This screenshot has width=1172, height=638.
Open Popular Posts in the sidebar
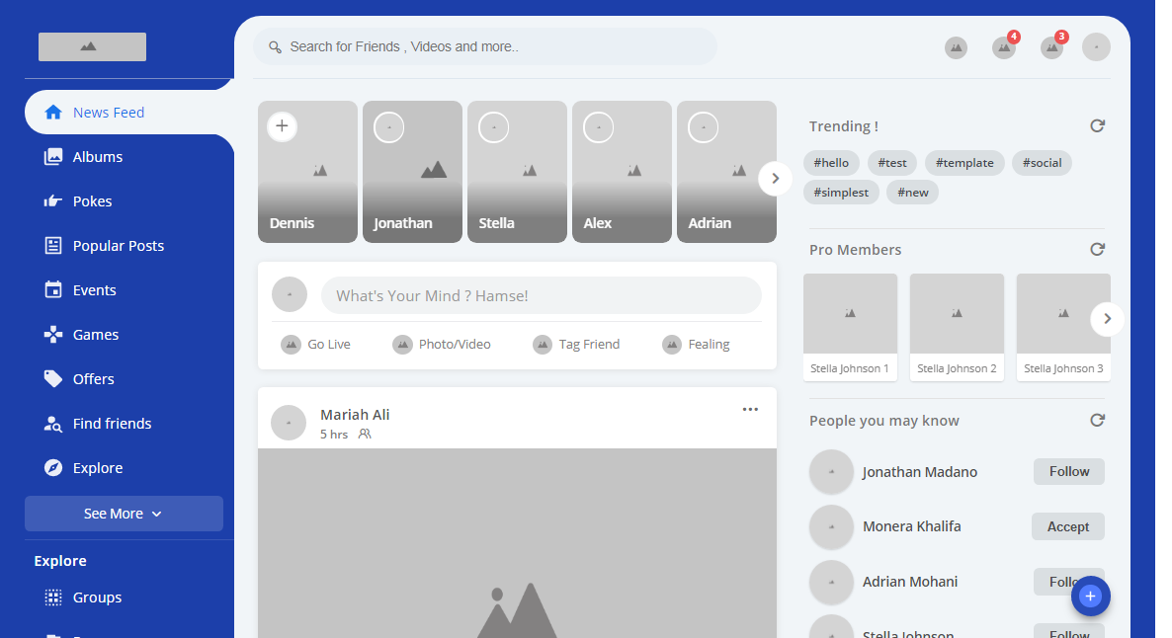coord(118,246)
